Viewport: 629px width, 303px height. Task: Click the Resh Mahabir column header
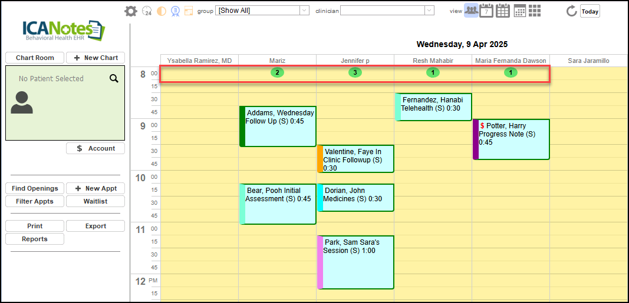(x=433, y=61)
